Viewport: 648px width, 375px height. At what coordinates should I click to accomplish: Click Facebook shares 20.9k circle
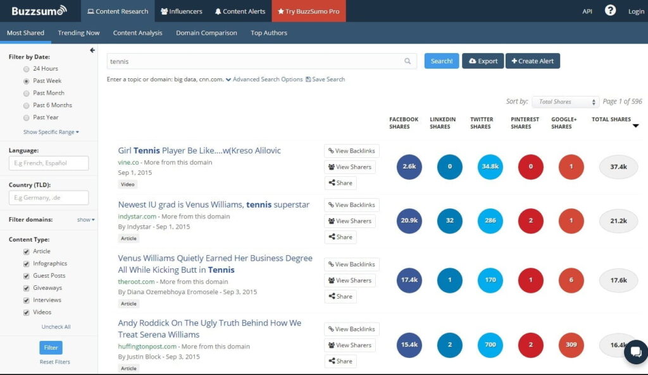tap(409, 220)
